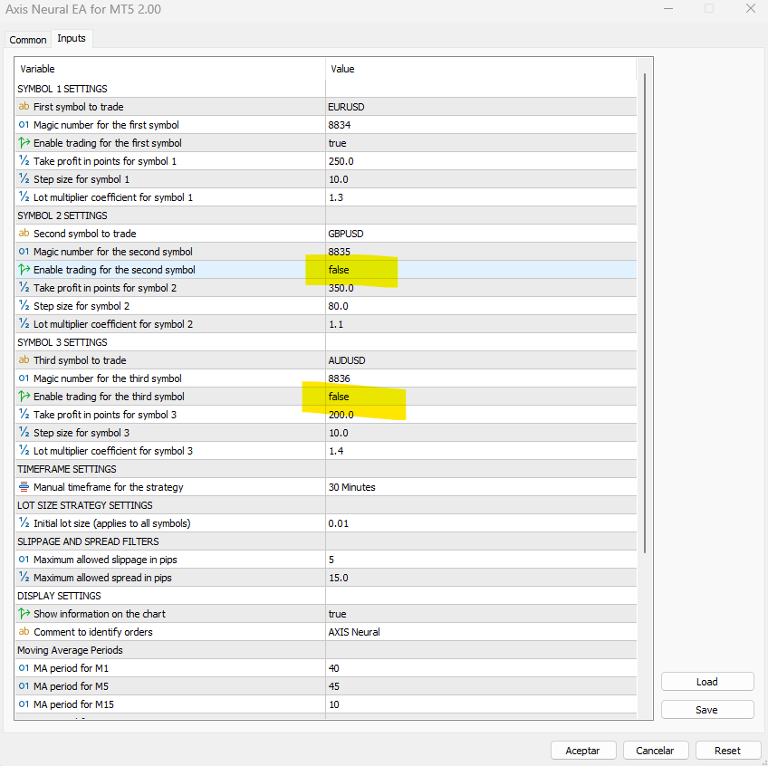Click integer icon next to MA period for M1
Screen dimensions: 768x766
tap(24, 668)
